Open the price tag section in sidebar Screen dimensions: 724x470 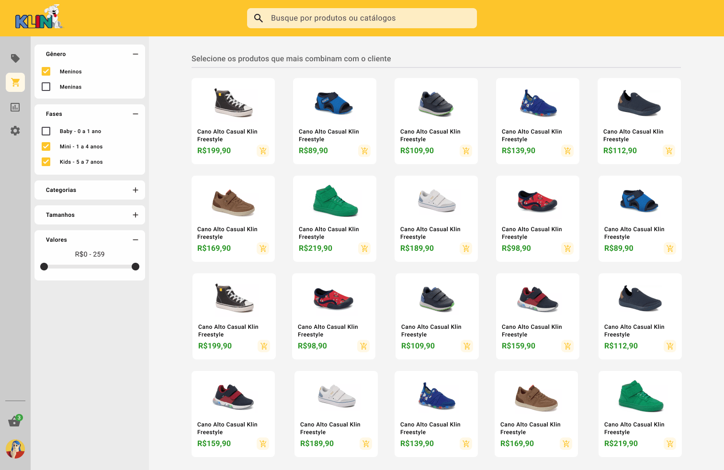coord(15,58)
